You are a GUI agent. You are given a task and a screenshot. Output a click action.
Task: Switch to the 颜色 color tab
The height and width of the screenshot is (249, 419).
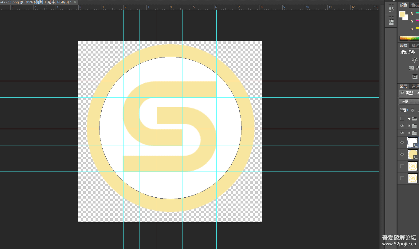pyautogui.click(x=403, y=5)
